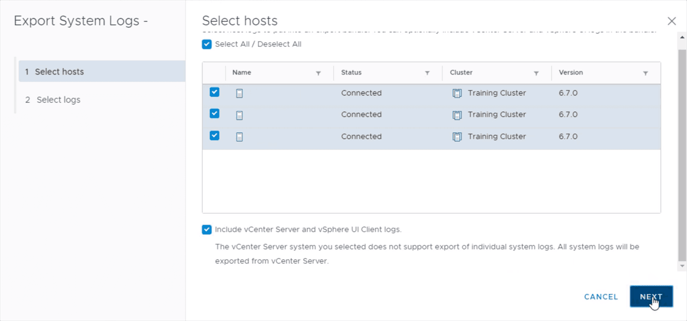
Task: Open the Name column filter
Action: [x=318, y=73]
